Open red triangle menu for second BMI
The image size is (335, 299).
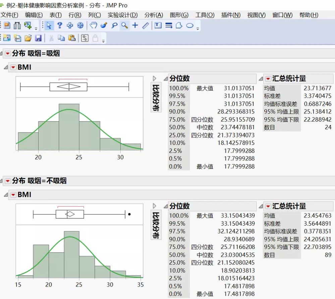pyautogui.click(x=13, y=195)
